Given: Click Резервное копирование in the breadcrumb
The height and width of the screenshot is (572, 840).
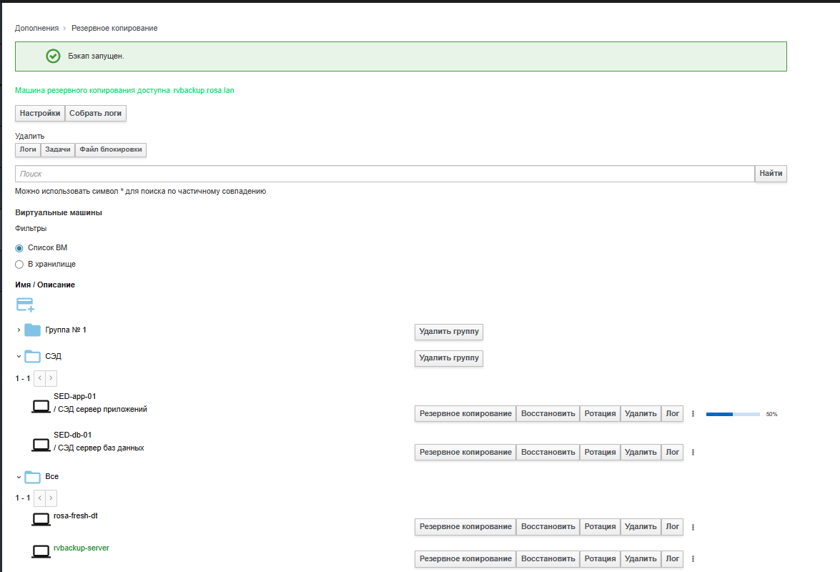Looking at the screenshot, I should [114, 28].
